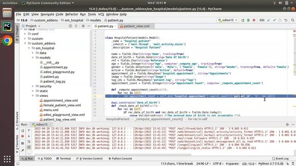Image resolution: width=296 pixels, height=166 pixels.
Task: Open the Navigate menu
Action: point(47,14)
